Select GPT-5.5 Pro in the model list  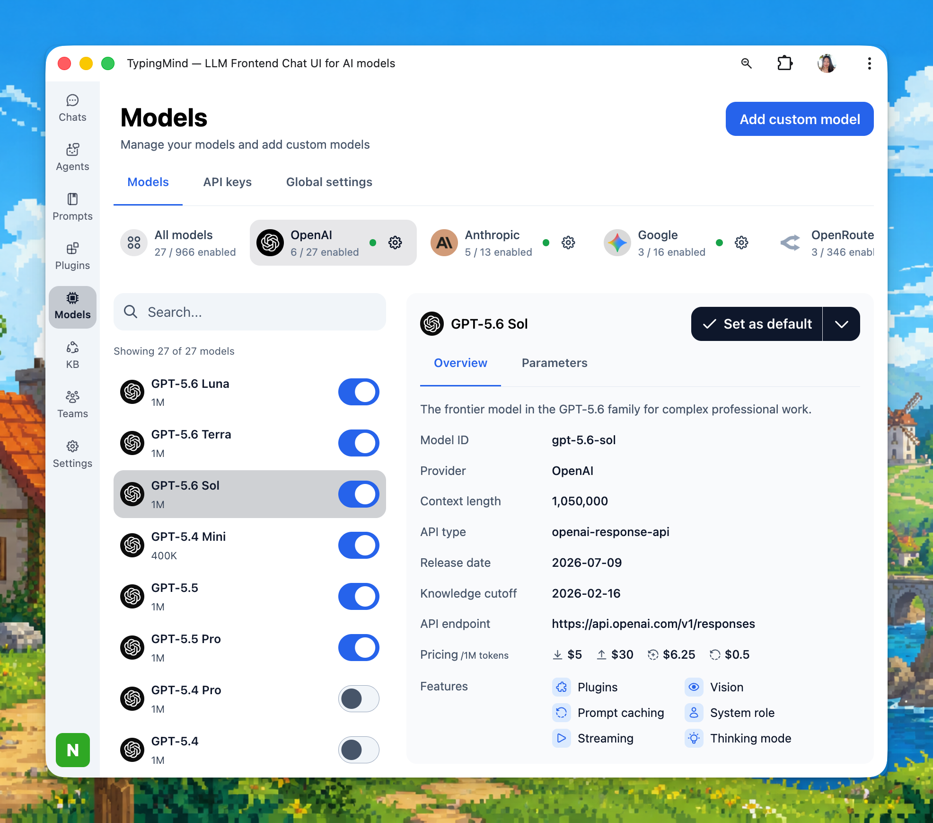(x=250, y=648)
